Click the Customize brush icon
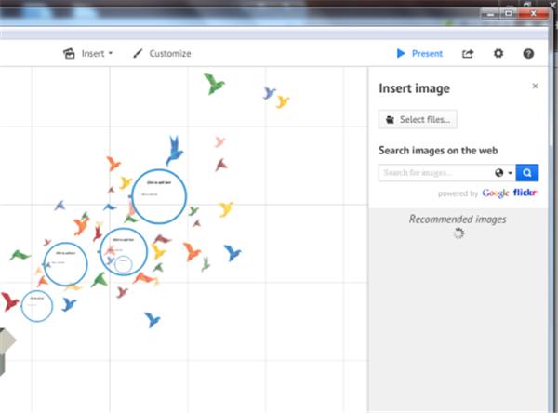This screenshot has height=413, width=558. (x=138, y=53)
